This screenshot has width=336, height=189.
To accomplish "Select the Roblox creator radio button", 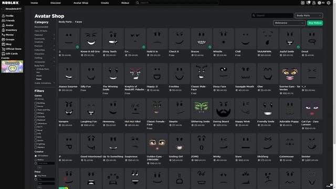I will [x=36, y=160].
